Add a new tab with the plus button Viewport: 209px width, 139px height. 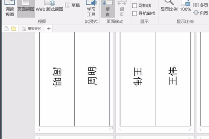click(49, 28)
